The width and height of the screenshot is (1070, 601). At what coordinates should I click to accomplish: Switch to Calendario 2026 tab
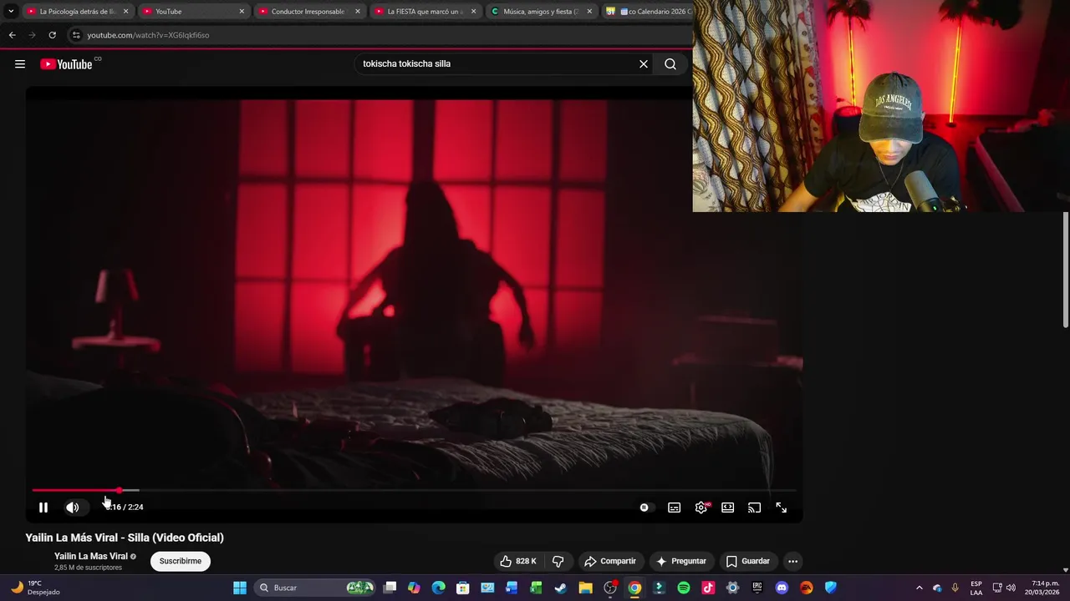(x=649, y=12)
